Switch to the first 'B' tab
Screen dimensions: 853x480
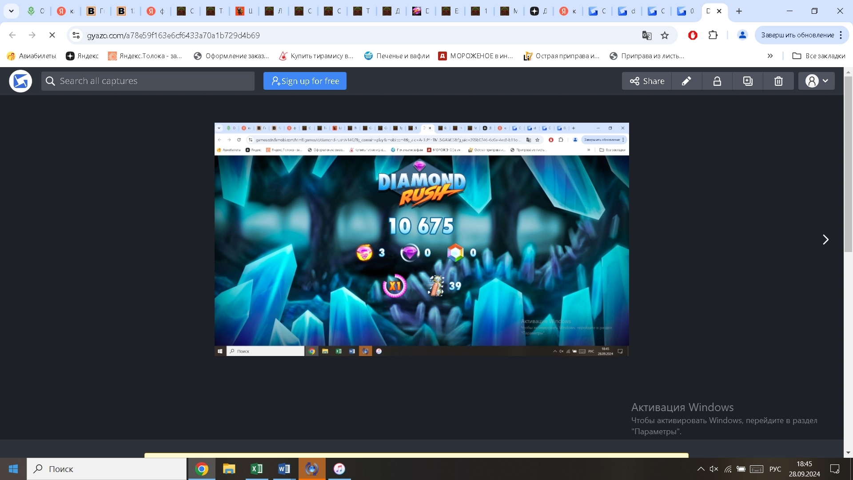click(x=96, y=11)
